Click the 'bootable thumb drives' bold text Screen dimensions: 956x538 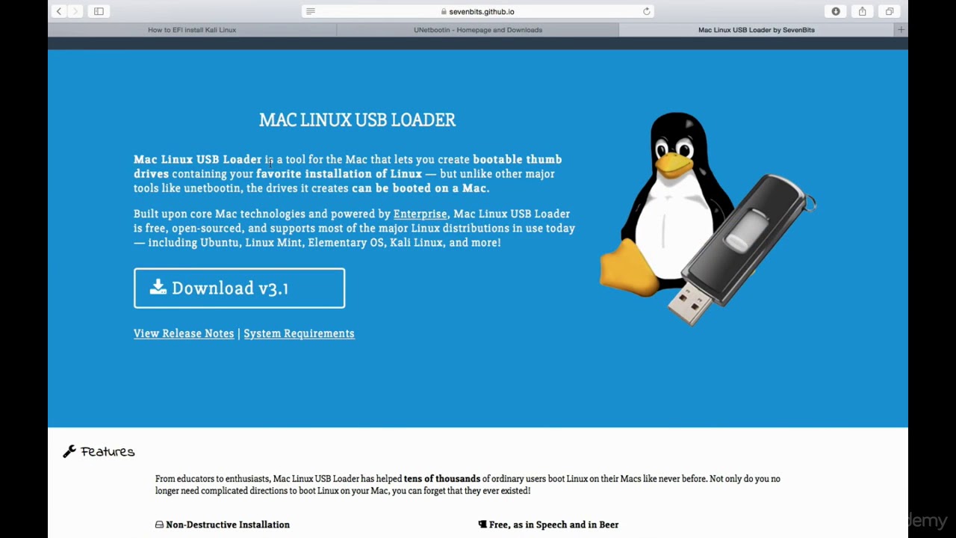click(x=347, y=166)
